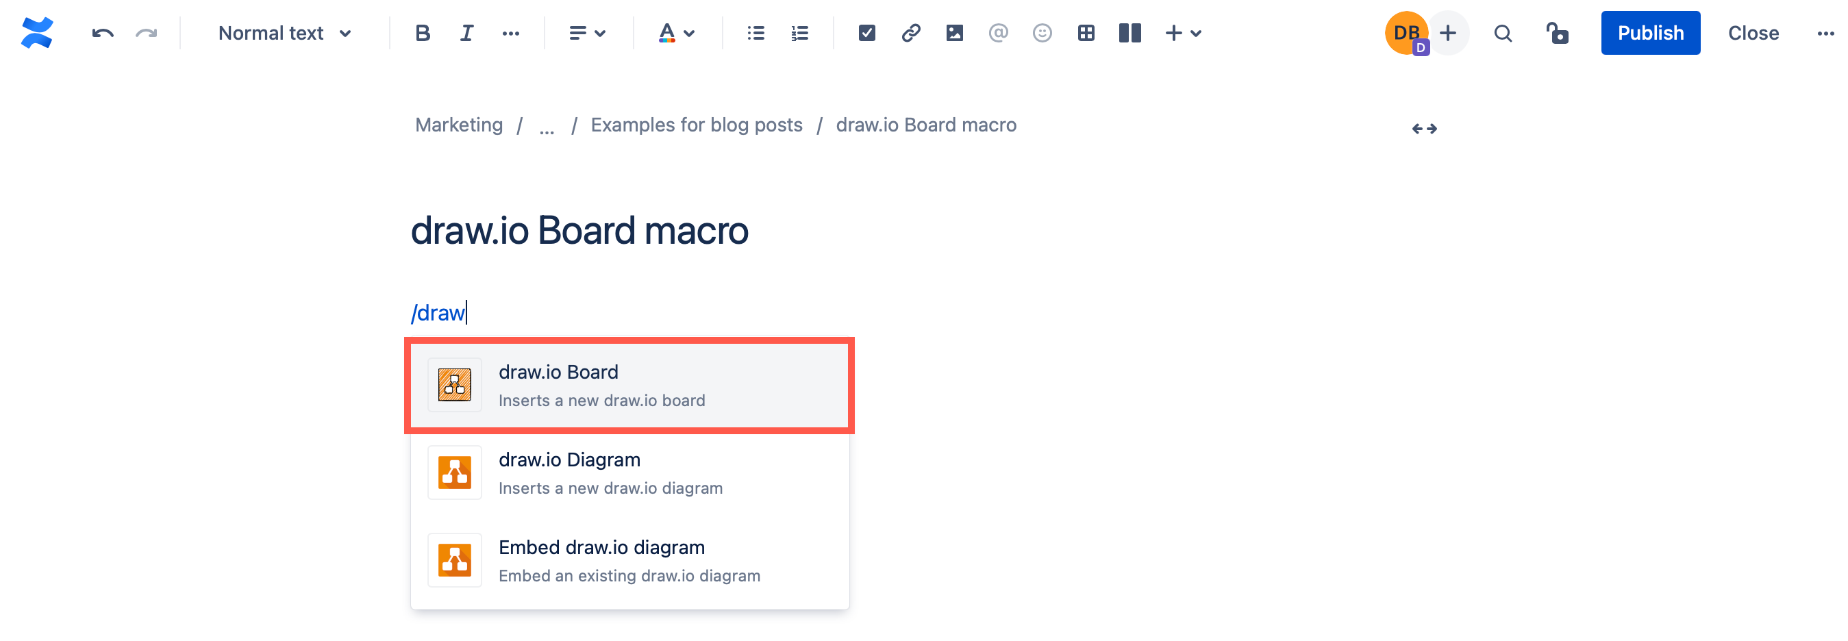Insert an emoji

1042,32
